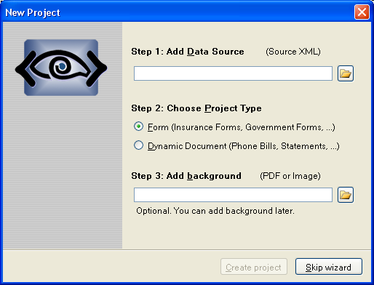The image size is (374, 285).
Task: Select the Form project type radio button
Action: point(138,127)
